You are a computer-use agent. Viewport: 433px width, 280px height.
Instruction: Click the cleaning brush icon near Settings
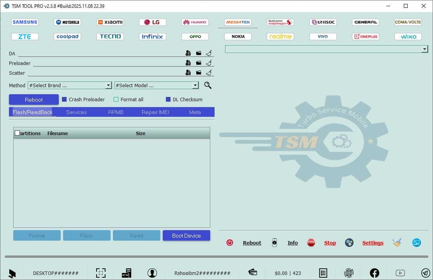[x=397, y=242]
